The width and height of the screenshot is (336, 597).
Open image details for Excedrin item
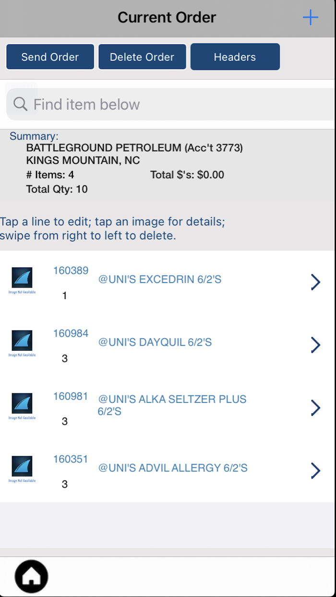22,280
